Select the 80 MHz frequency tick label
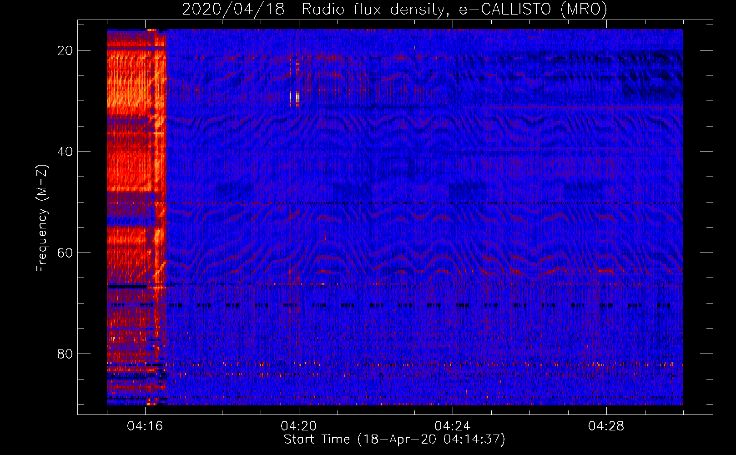This screenshot has width=736, height=455. point(65,354)
